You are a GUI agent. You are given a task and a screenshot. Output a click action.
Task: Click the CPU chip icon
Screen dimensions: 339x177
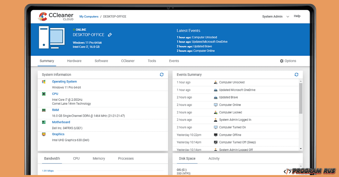click(x=43, y=94)
